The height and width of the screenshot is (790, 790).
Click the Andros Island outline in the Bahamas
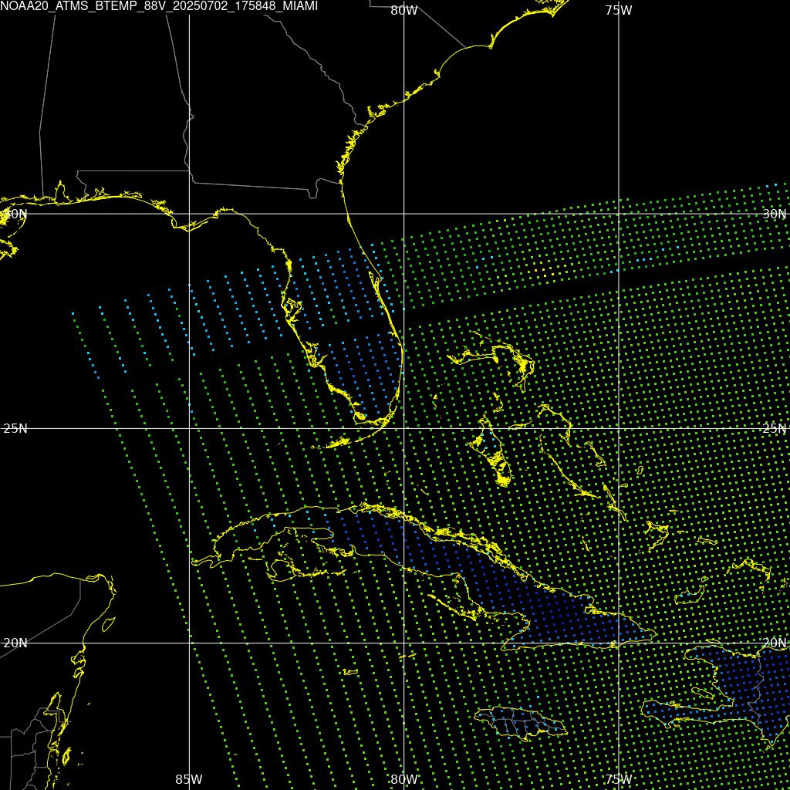(x=490, y=451)
